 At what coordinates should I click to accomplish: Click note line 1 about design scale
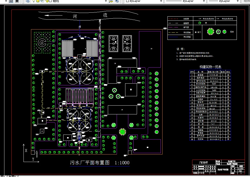pyautogui.click(x=193, y=53)
